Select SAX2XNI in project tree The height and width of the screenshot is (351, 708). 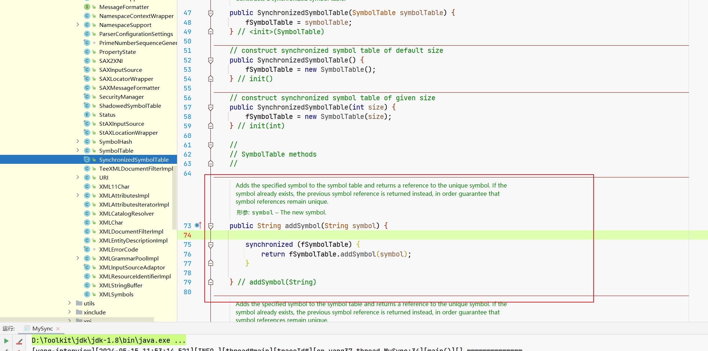[x=111, y=61]
